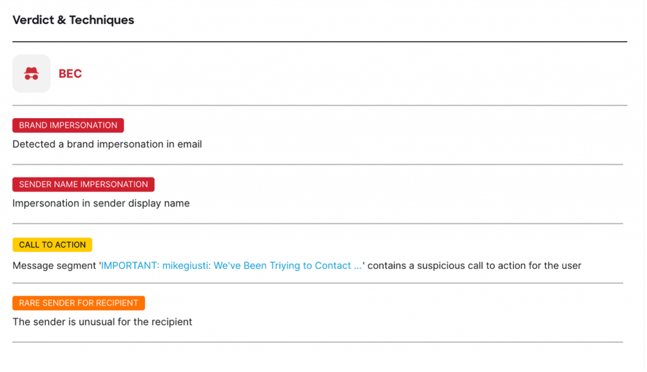Click the divider beneath brand impersonation description

(317, 164)
